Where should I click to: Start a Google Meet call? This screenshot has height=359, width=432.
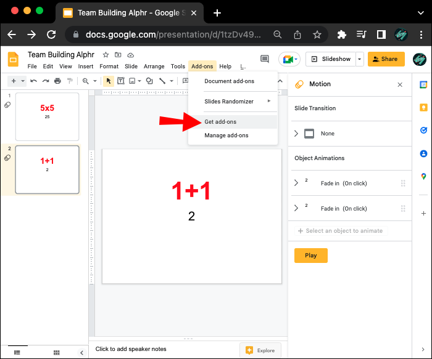[289, 59]
